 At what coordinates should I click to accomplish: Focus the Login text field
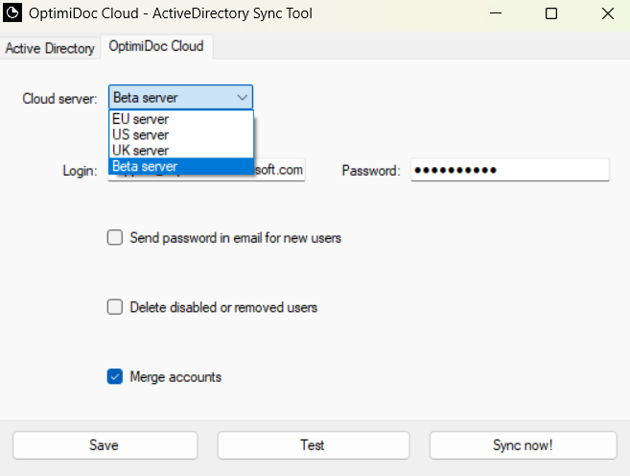pos(280,171)
